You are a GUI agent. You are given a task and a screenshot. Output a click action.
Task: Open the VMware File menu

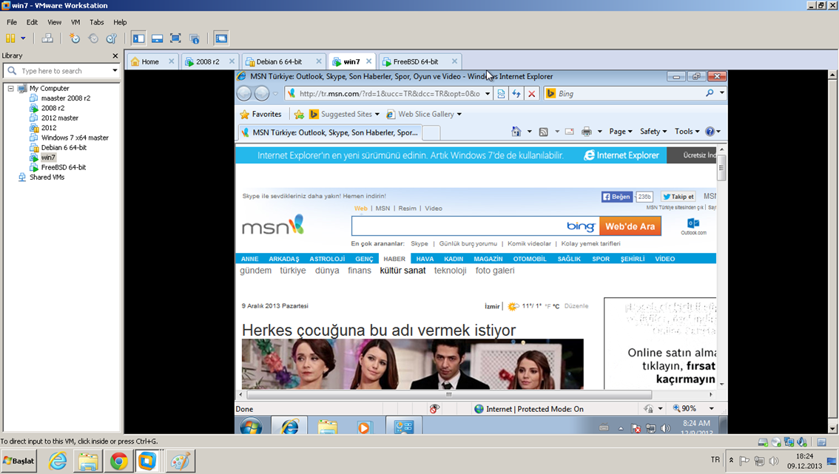pos(12,22)
